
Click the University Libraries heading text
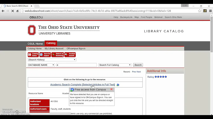tap(54, 33)
